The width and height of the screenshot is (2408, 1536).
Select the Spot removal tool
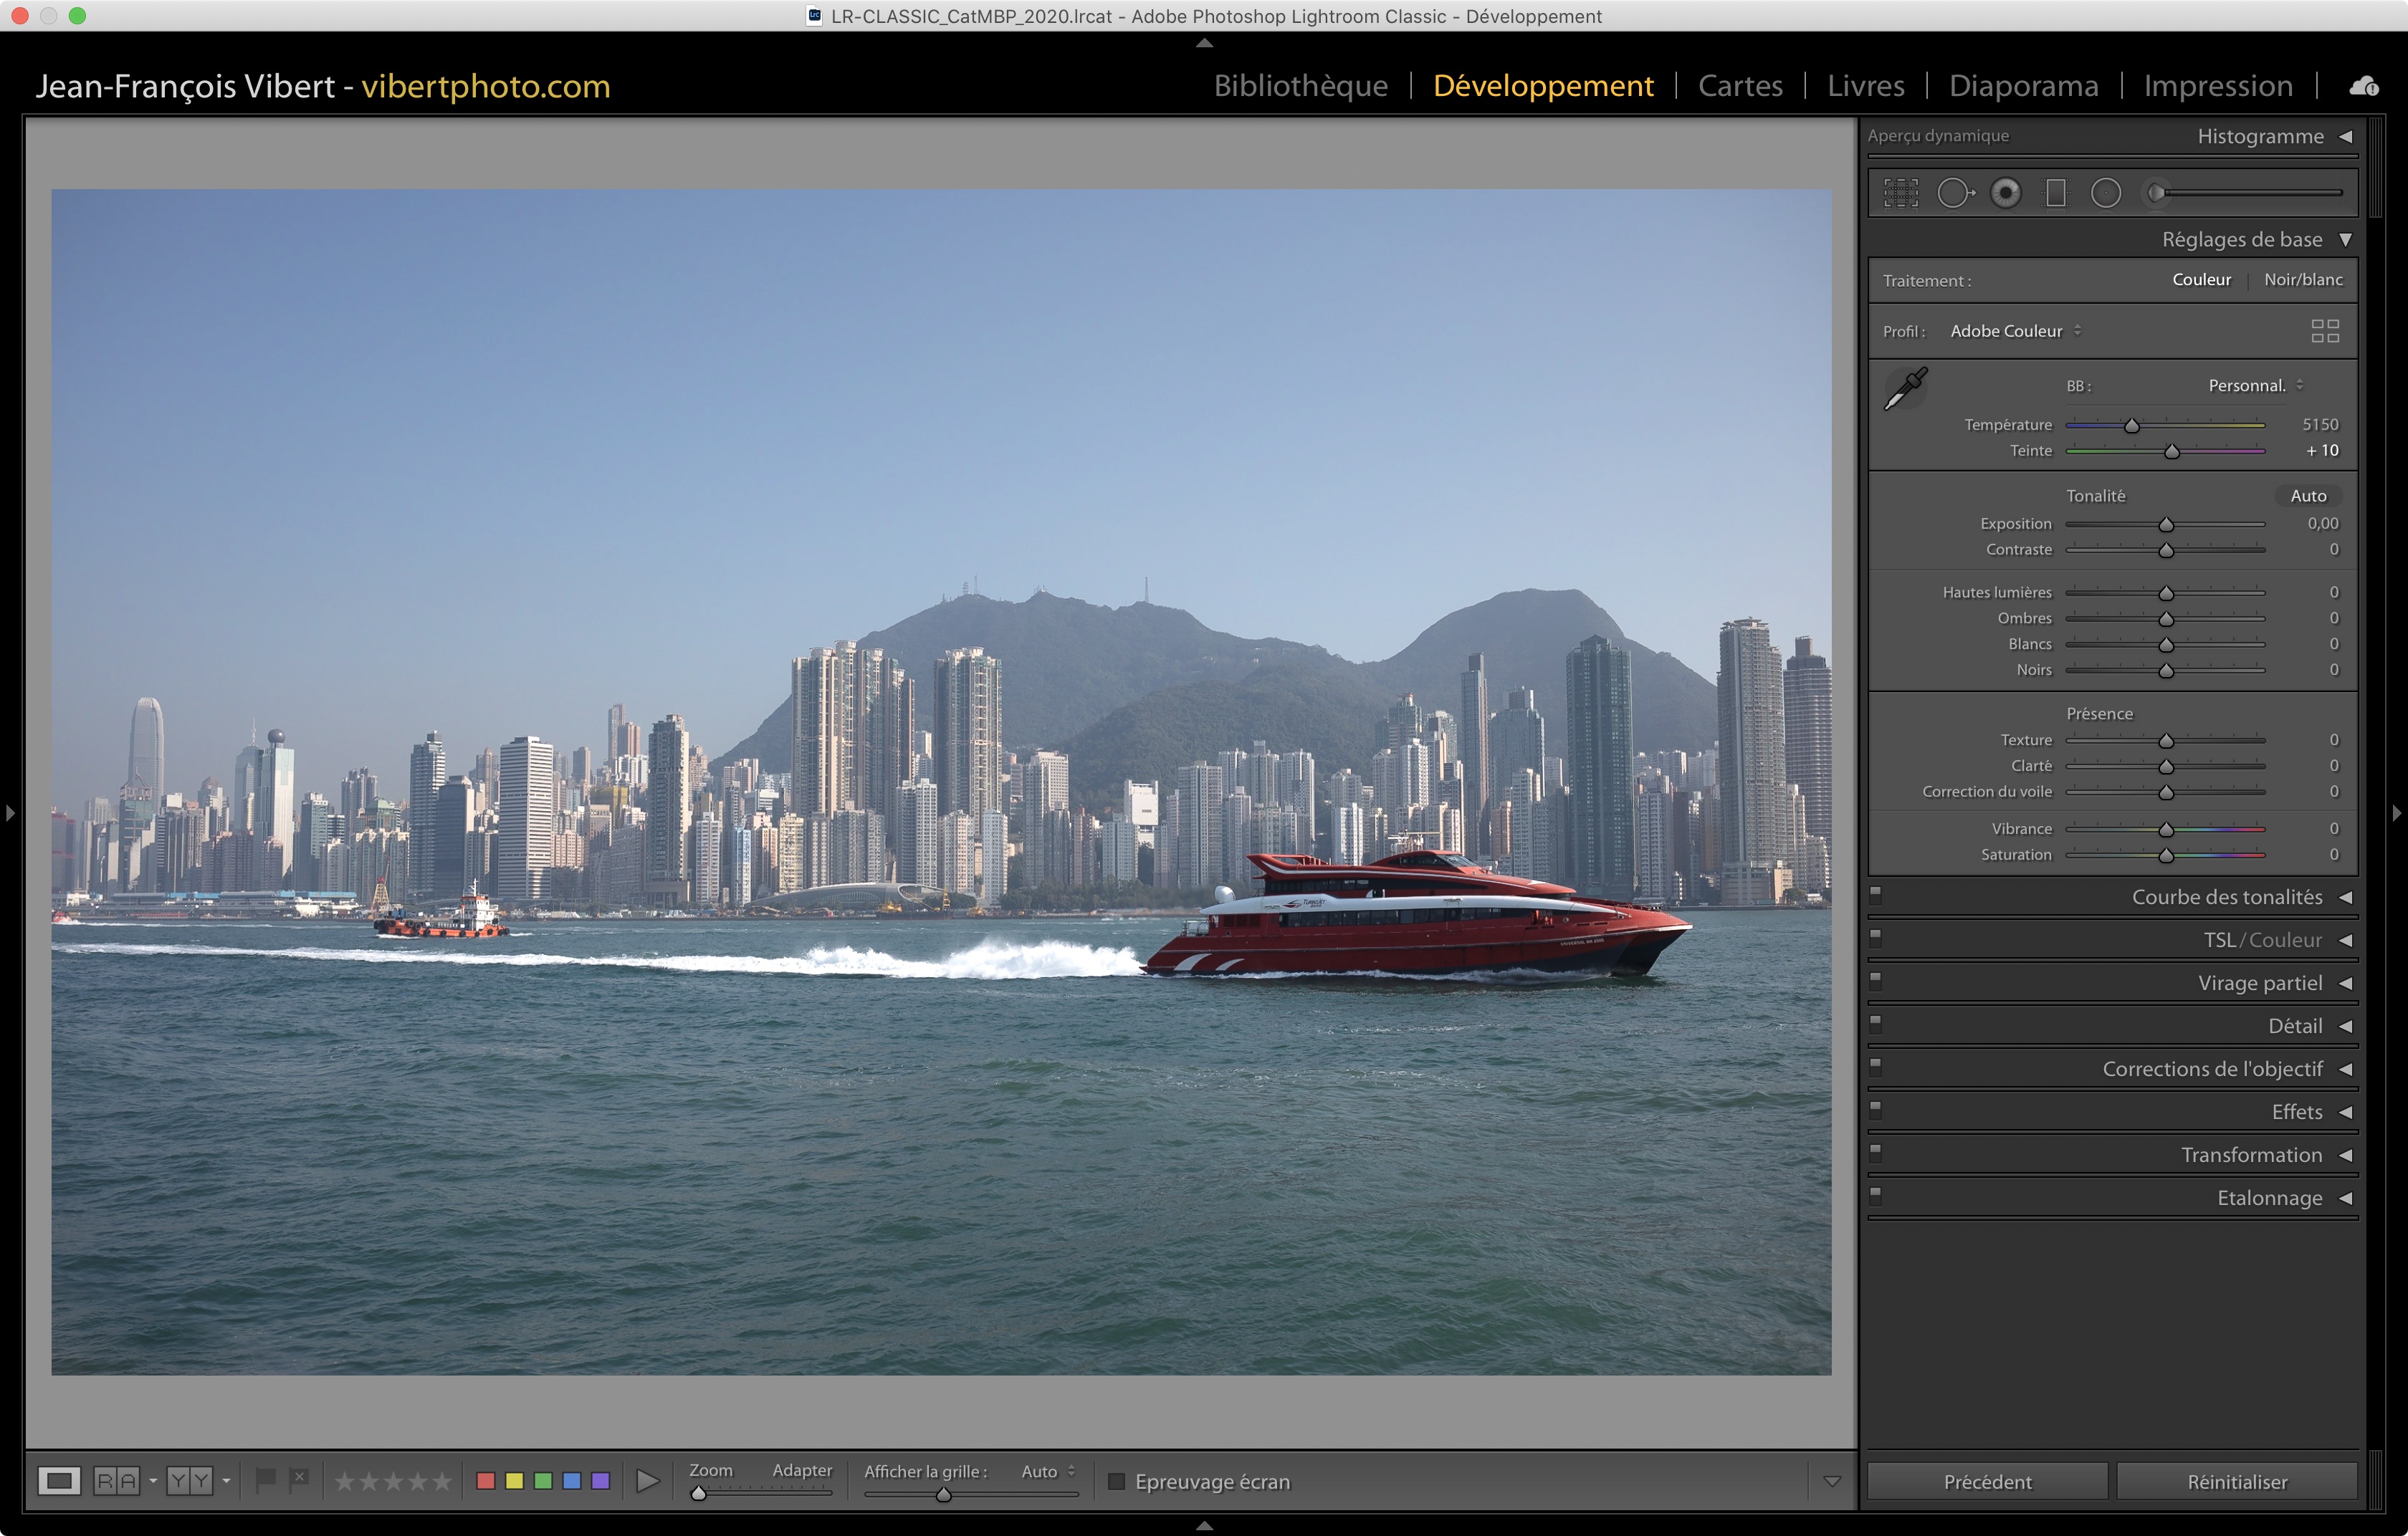pyautogui.click(x=1954, y=193)
